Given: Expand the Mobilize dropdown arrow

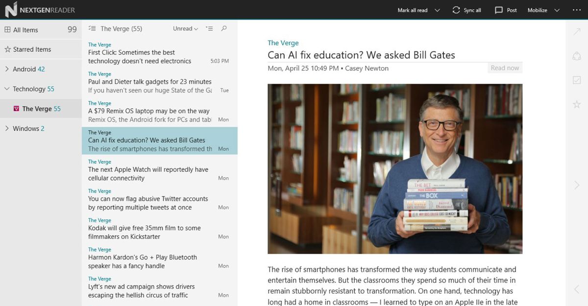Looking at the screenshot, I should (557, 10).
